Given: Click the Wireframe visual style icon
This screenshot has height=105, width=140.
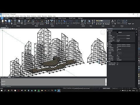Looking at the screenshot, I should point(89,22).
